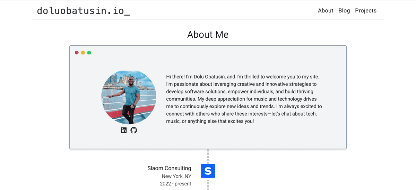Viewport: 416px width, 190px height.
Task: Click the New York, NY location text
Action: [176, 176]
